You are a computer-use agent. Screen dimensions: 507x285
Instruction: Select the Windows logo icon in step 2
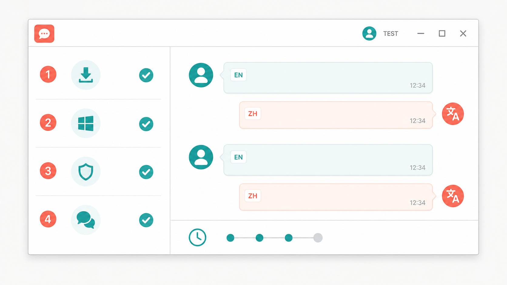click(86, 123)
